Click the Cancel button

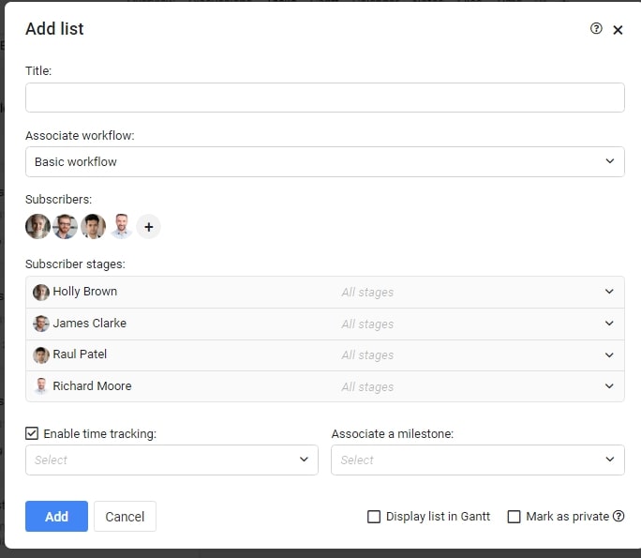(x=125, y=517)
